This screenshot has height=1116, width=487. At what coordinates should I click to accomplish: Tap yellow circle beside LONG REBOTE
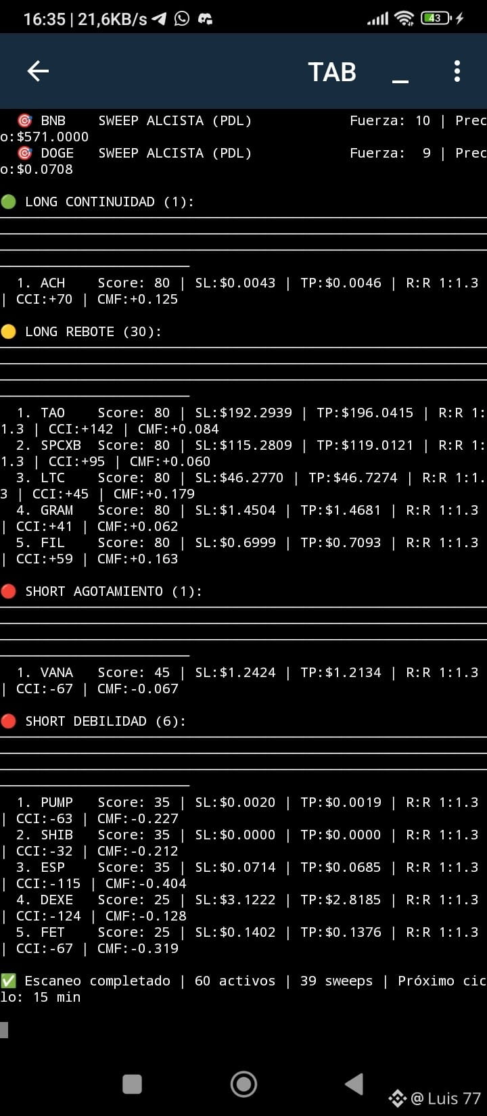point(9,331)
